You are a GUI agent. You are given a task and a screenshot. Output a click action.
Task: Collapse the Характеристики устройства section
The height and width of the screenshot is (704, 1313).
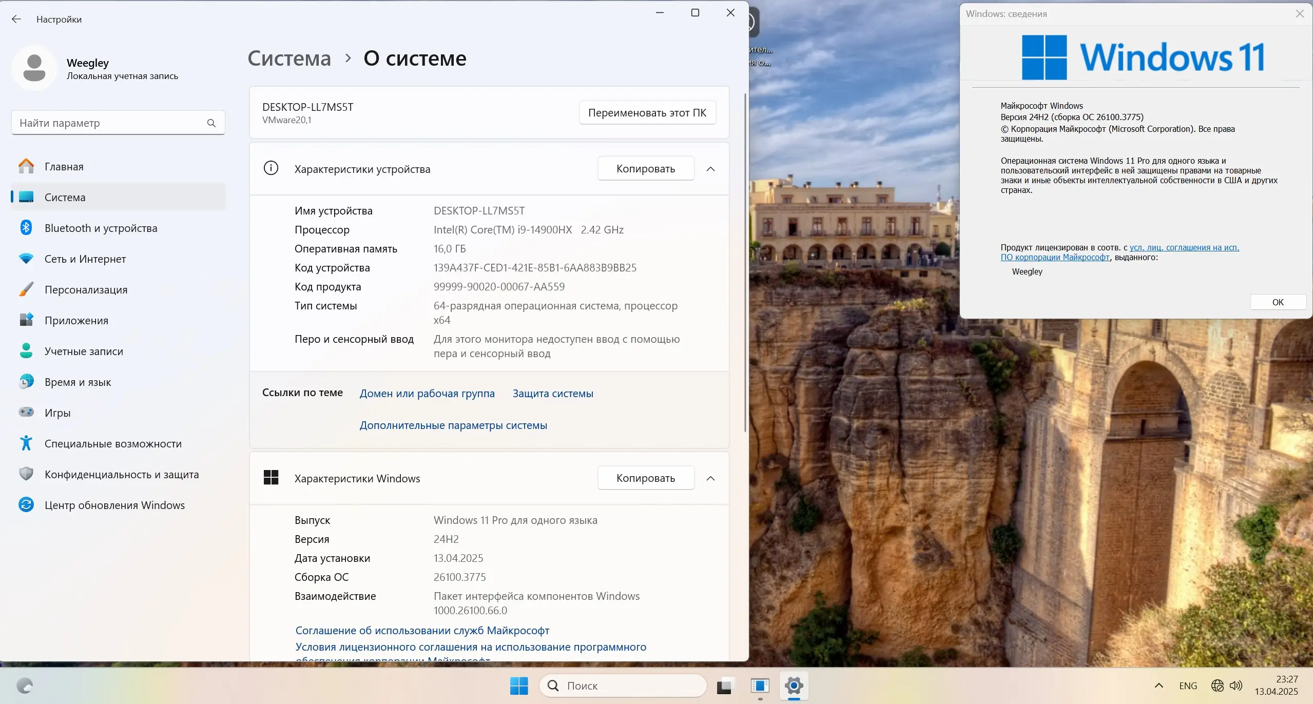(x=711, y=168)
